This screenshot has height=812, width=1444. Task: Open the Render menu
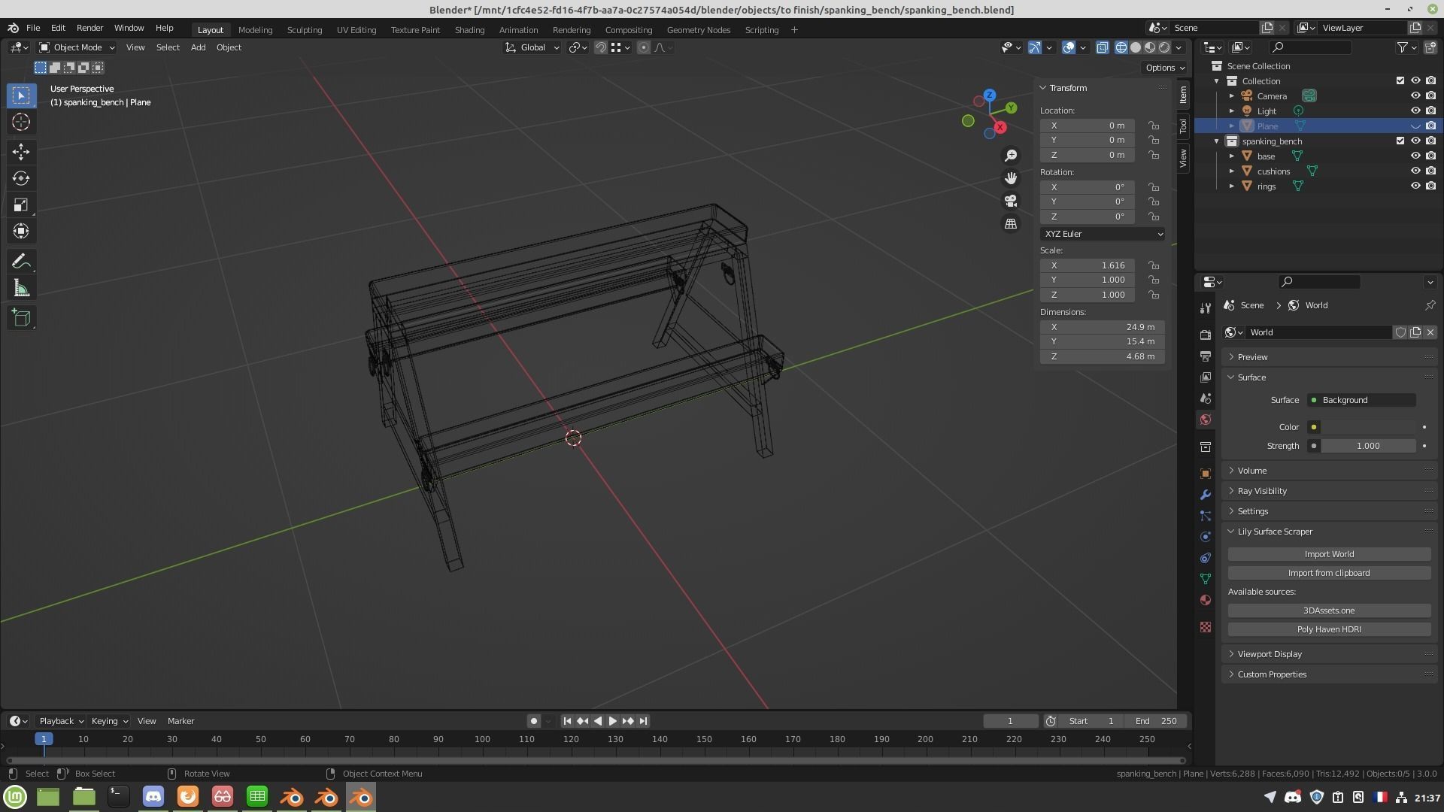89,28
